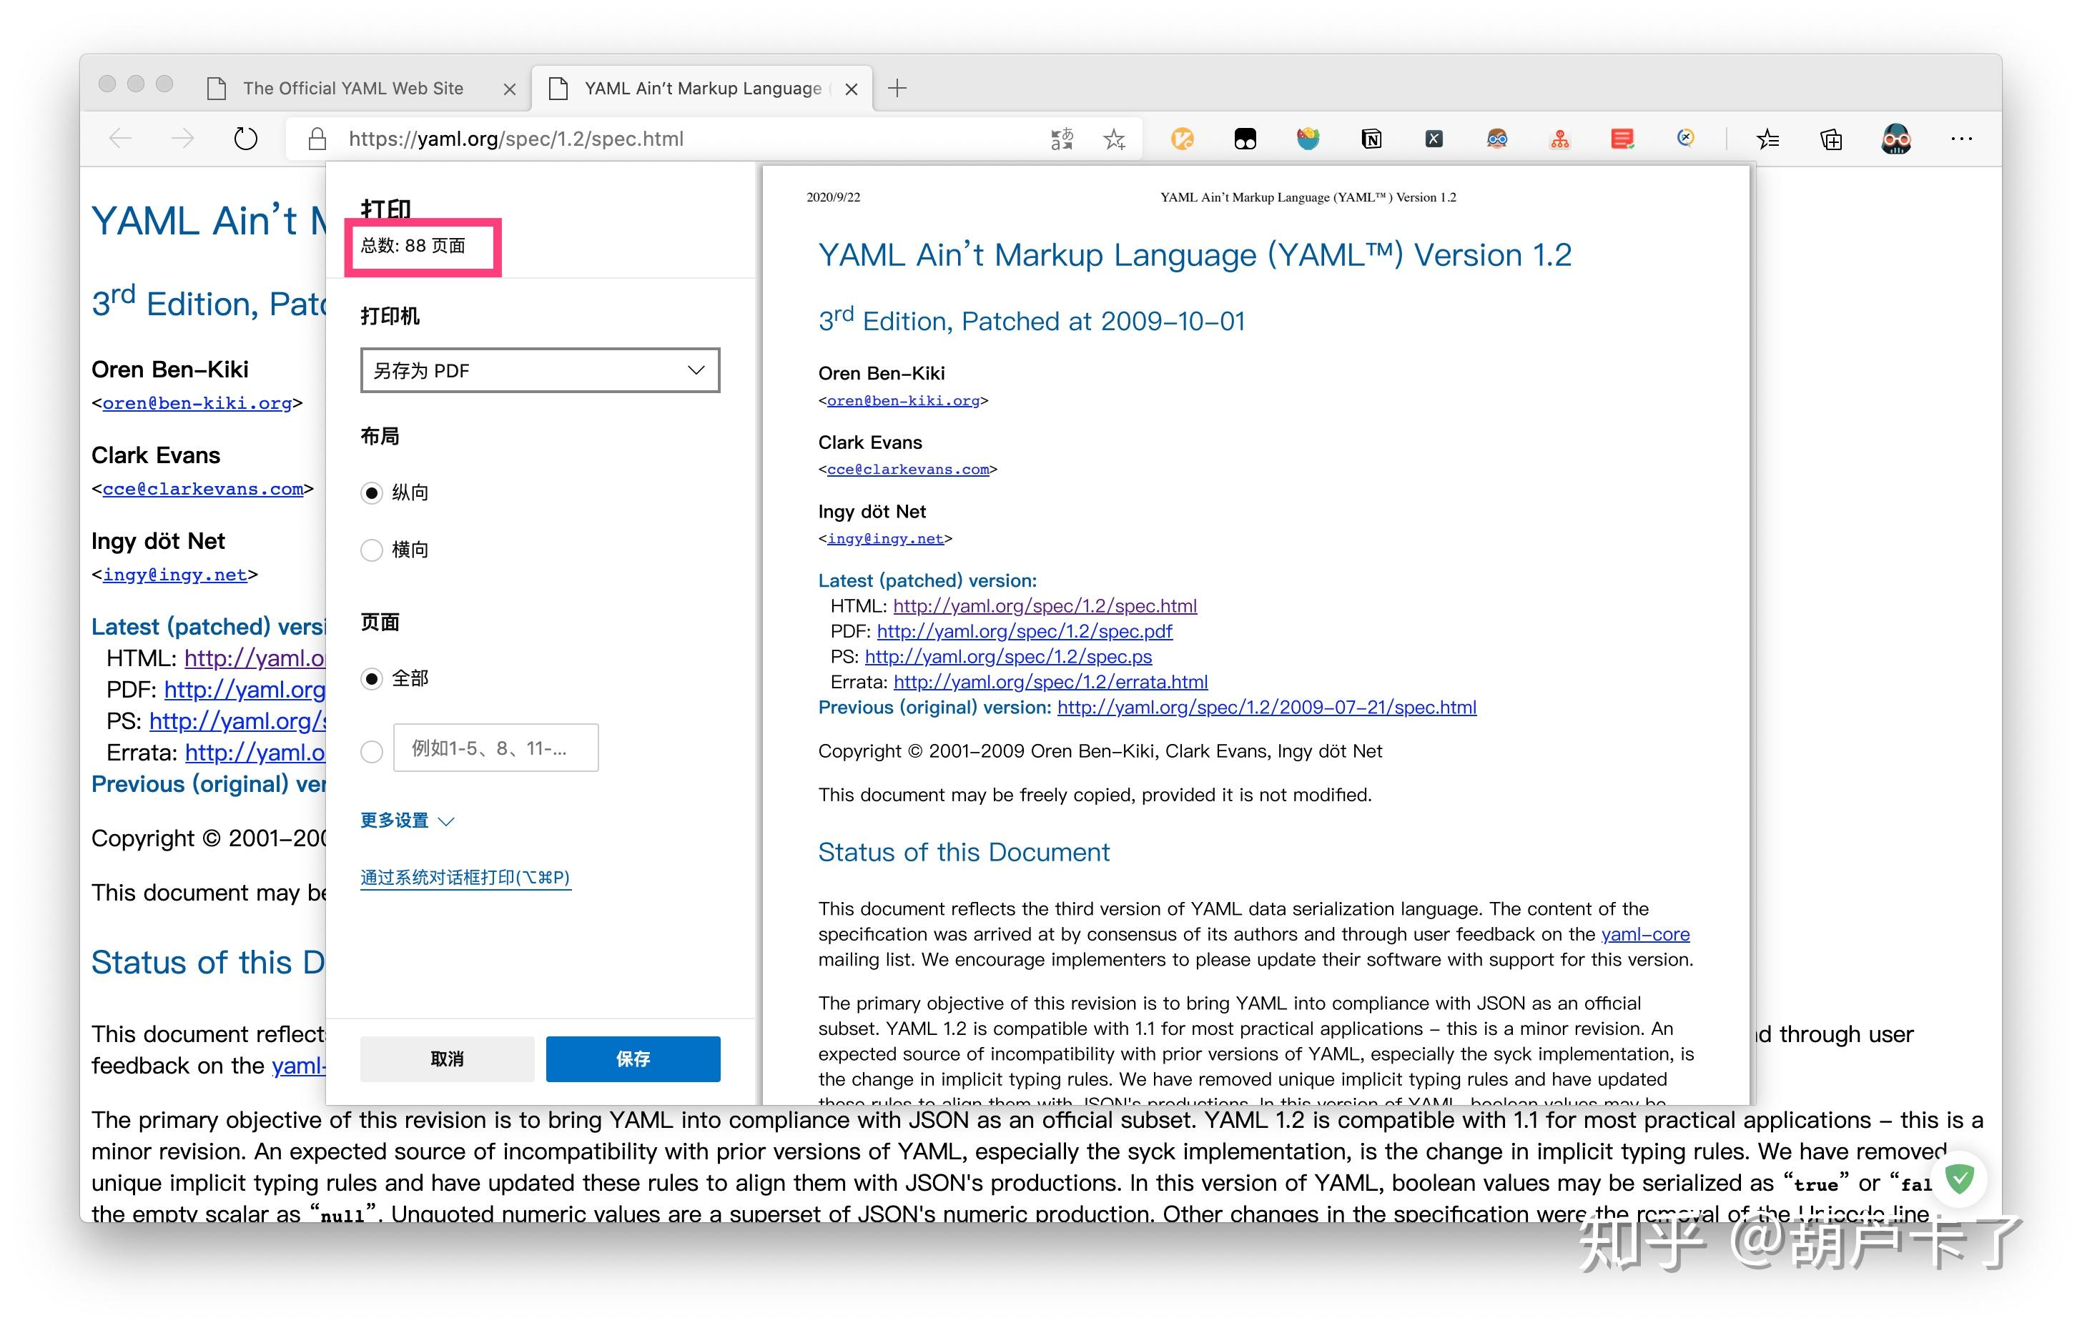This screenshot has width=2082, height=1328.
Task: Click the 保存 save button
Action: click(x=633, y=1059)
